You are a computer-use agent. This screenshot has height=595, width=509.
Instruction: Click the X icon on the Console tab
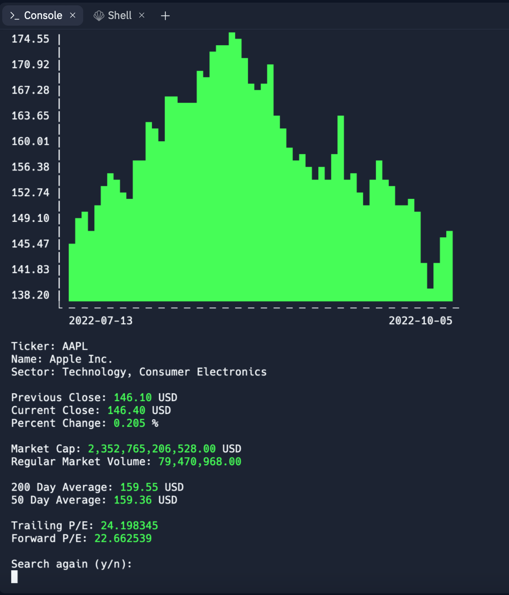73,15
